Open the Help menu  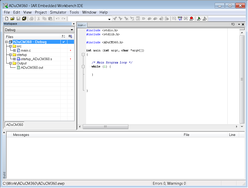coord(103,12)
